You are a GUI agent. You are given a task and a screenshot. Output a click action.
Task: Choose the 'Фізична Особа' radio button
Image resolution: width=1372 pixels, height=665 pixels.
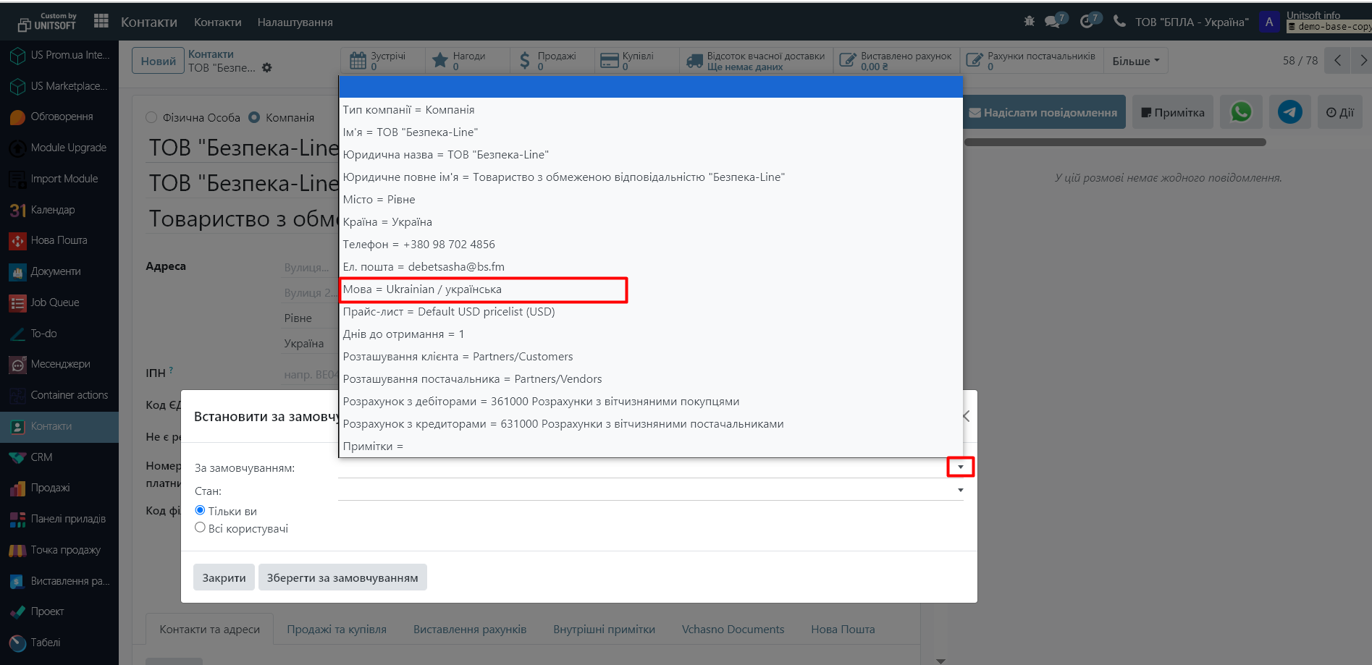coord(151,117)
